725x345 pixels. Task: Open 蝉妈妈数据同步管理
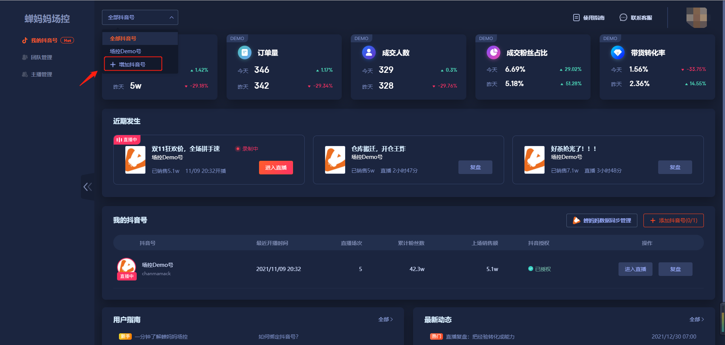tap(602, 220)
